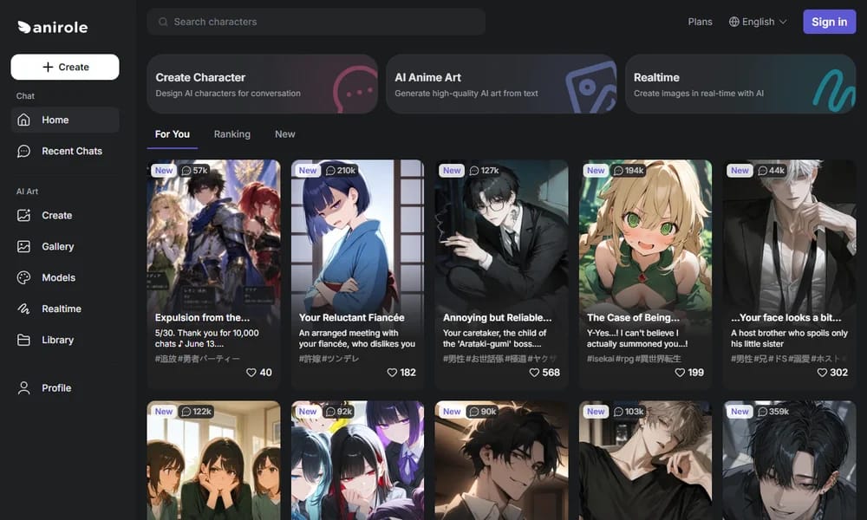Focus the Search characters field
Viewport: 867px width, 520px height.
coord(316,22)
